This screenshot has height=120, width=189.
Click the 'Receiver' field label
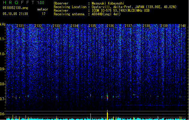pyautogui.click(x=61, y=10)
